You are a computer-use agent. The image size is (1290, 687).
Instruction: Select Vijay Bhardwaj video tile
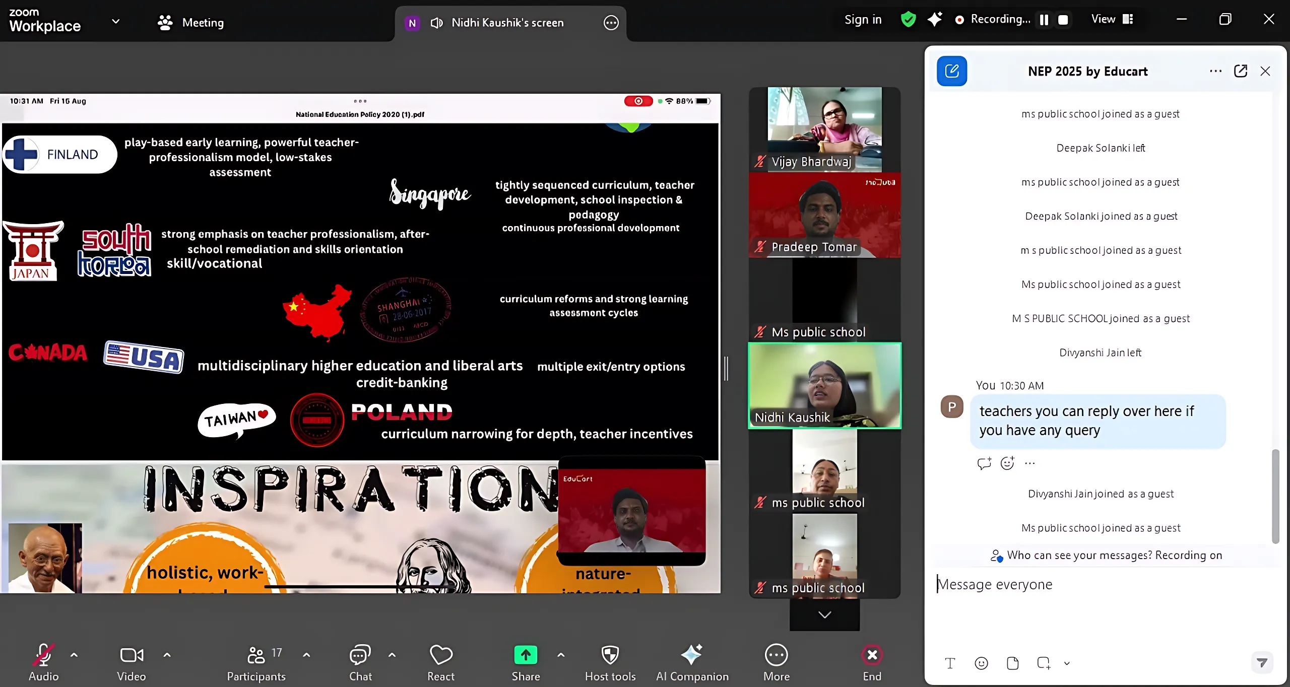tap(824, 129)
